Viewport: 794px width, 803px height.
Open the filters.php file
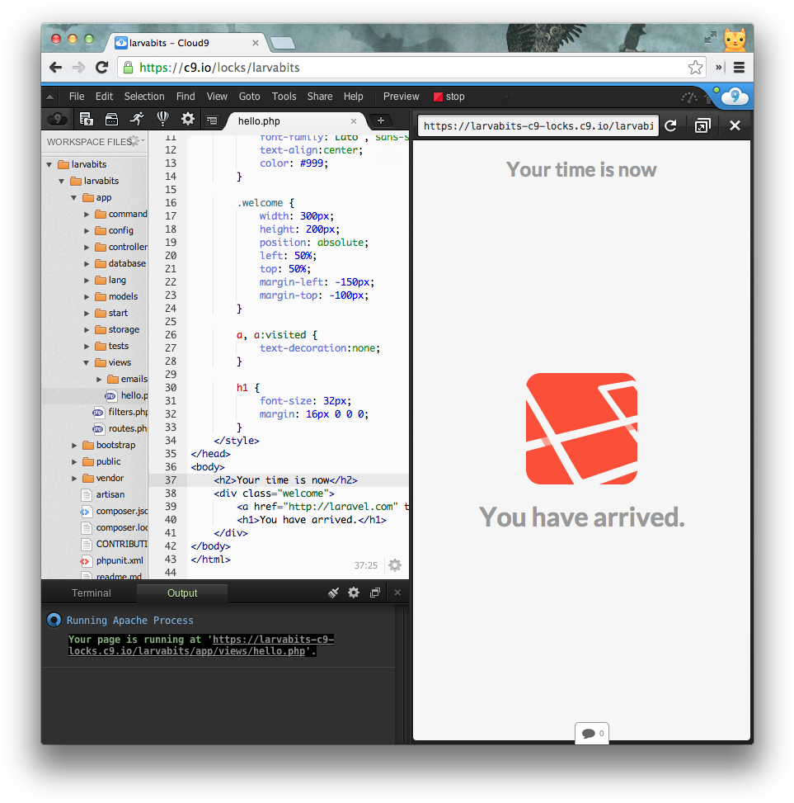[x=120, y=412]
